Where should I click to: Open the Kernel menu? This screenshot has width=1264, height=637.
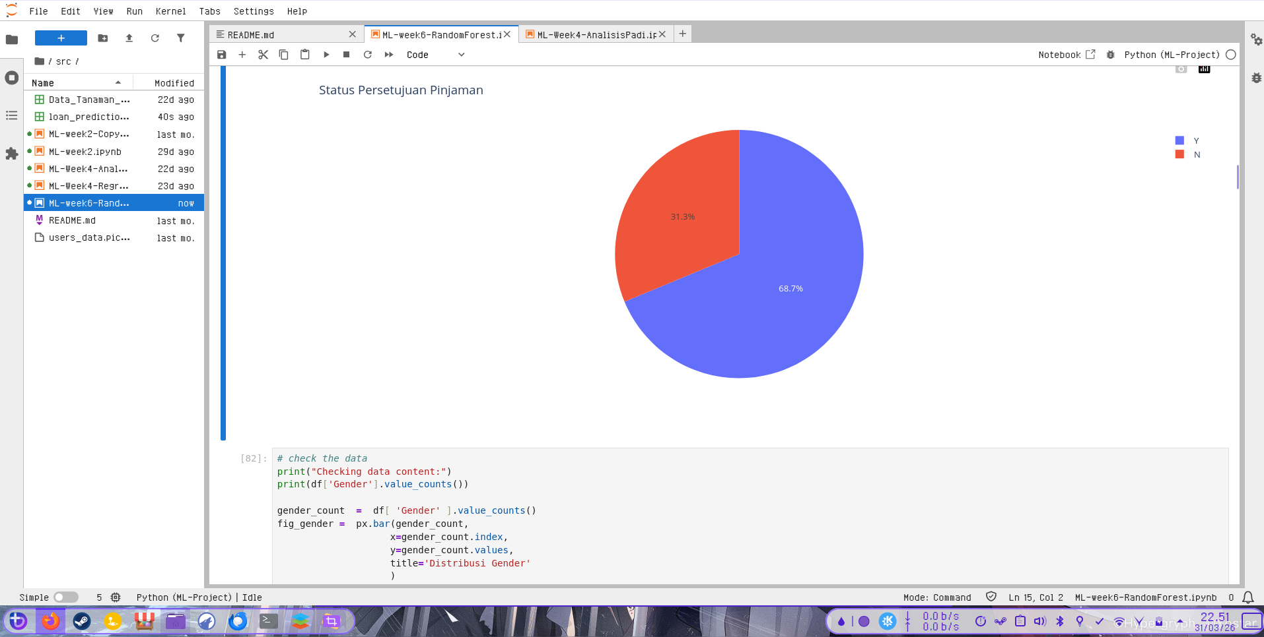[170, 11]
